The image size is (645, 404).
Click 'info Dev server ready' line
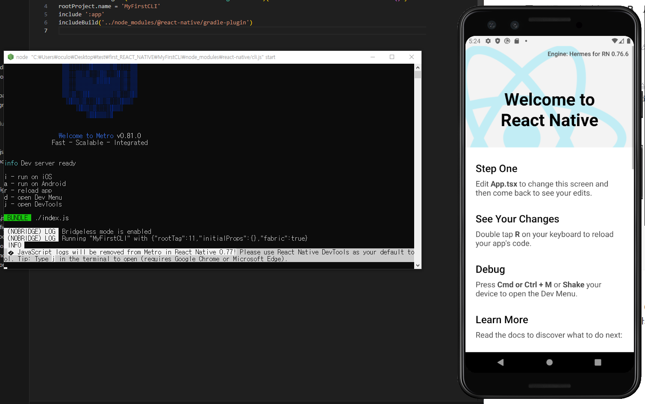click(x=40, y=163)
